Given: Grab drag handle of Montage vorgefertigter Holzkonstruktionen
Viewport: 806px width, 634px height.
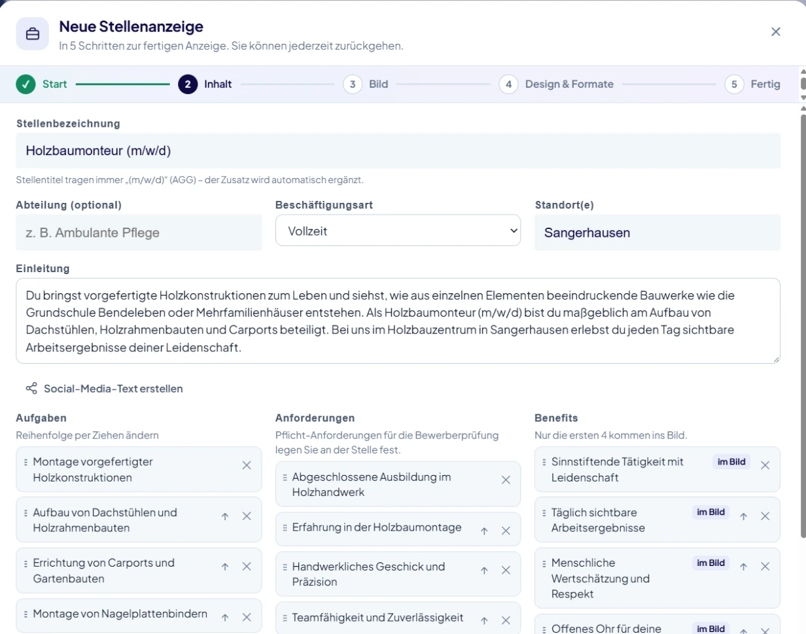Looking at the screenshot, I should tap(26, 462).
